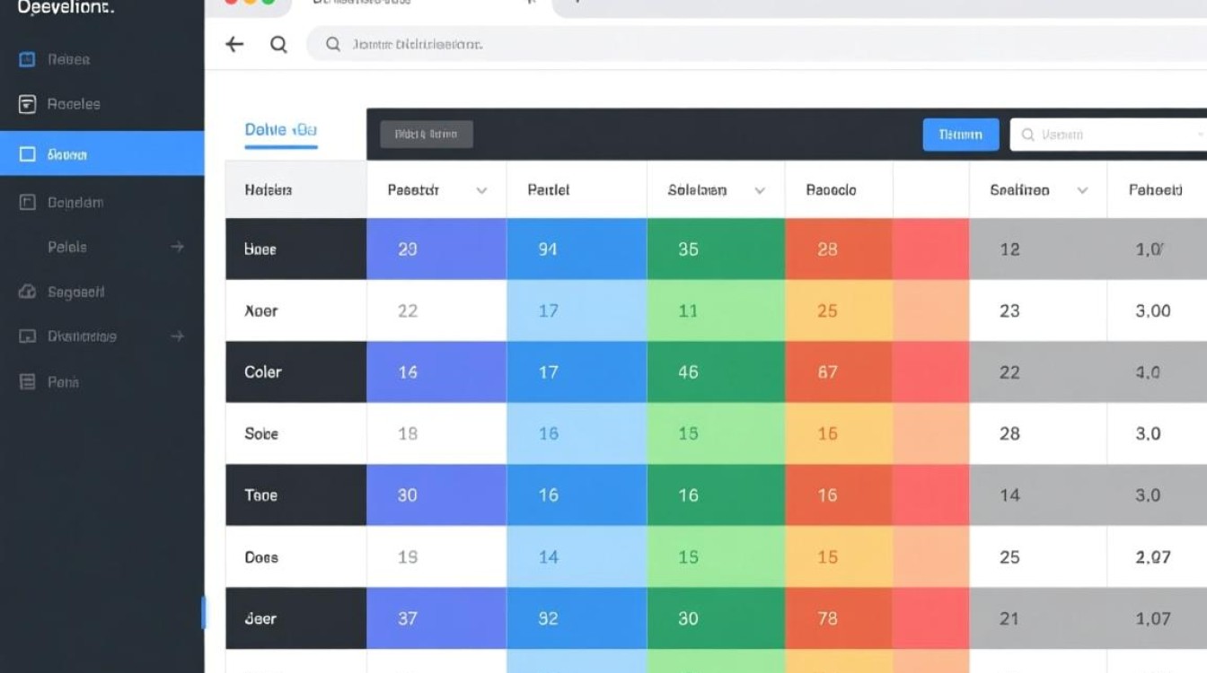Open the Solstmen column dropdown chevron
The width and height of the screenshot is (1207, 673).
pyautogui.click(x=760, y=190)
